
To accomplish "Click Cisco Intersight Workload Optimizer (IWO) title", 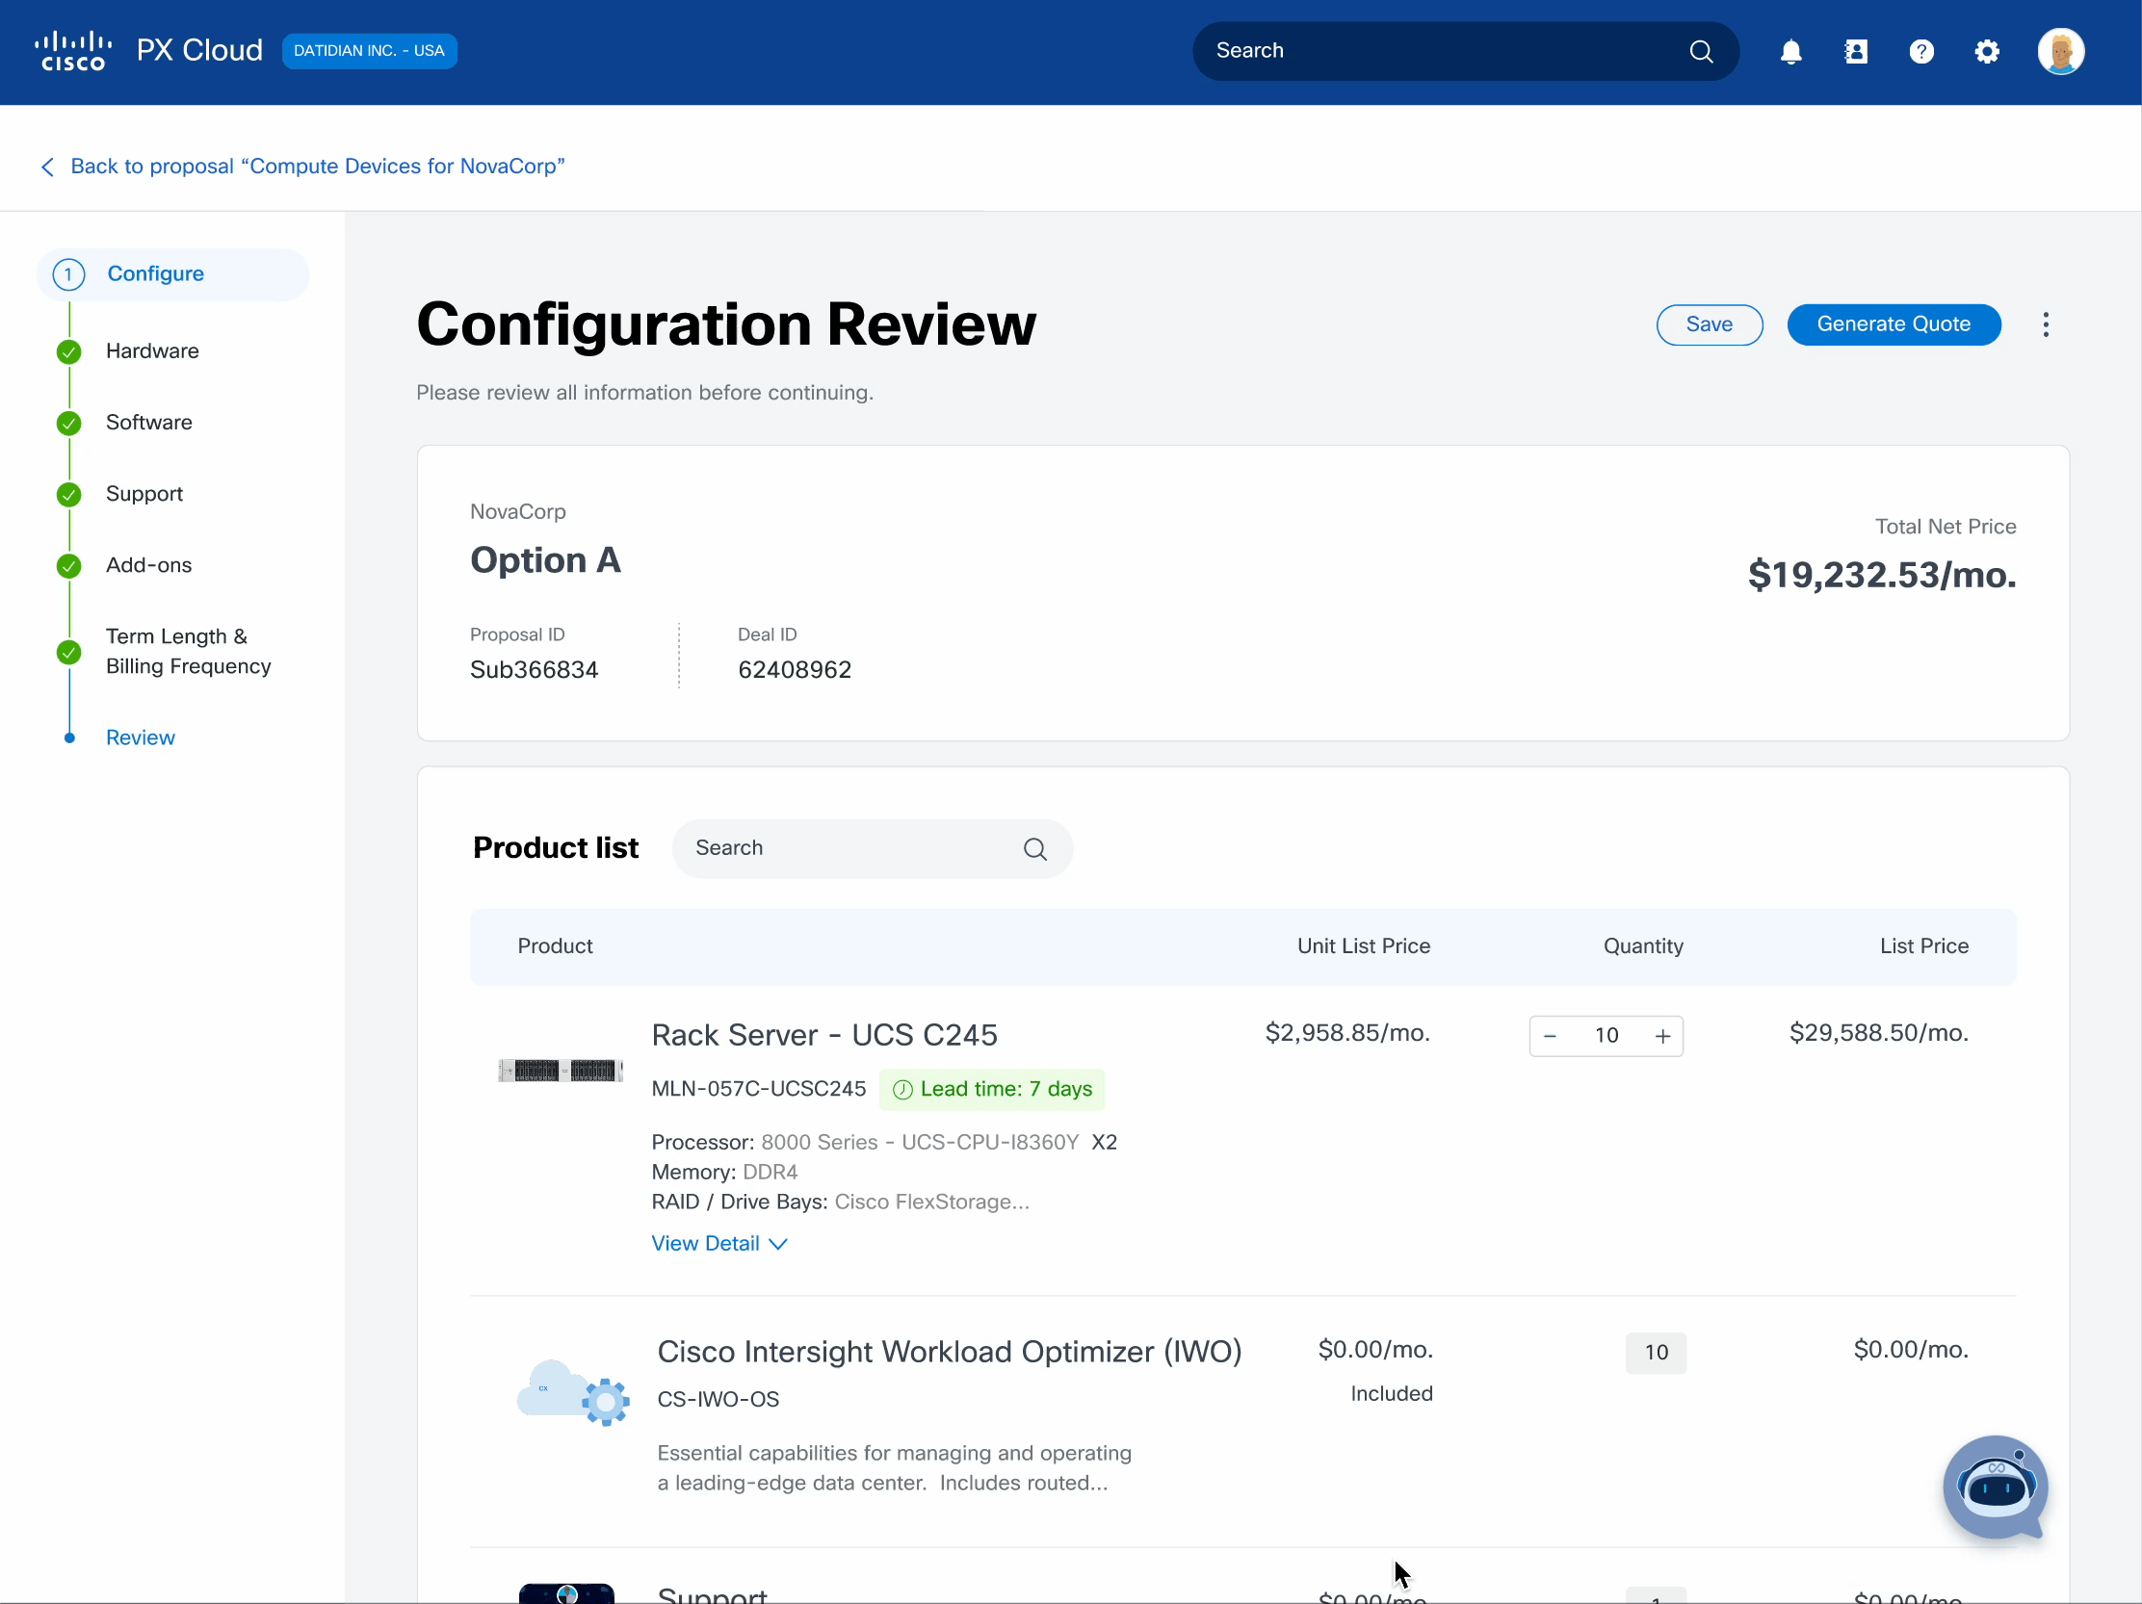I will (x=949, y=1352).
